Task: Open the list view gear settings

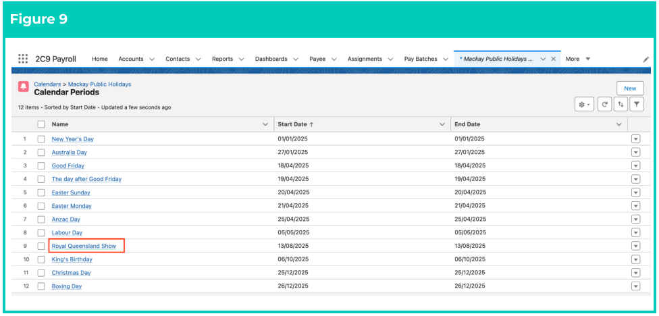Action: (584, 104)
